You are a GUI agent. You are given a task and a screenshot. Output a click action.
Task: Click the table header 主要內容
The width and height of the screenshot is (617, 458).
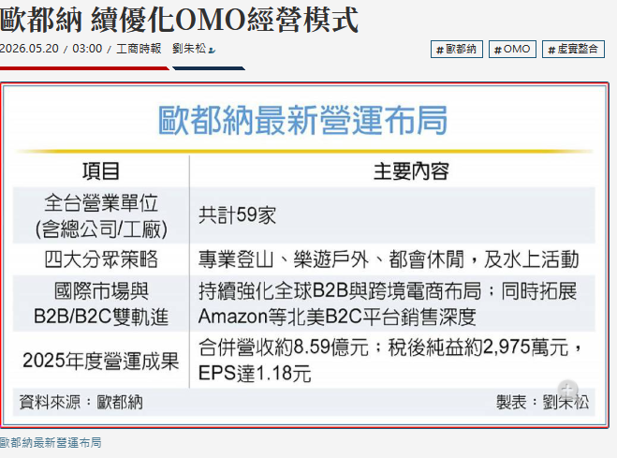coord(411,171)
